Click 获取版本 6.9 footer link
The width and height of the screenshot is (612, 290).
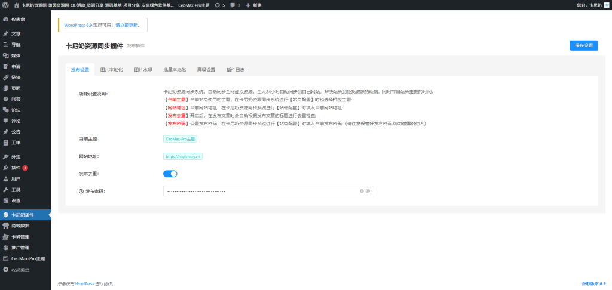coord(593,284)
